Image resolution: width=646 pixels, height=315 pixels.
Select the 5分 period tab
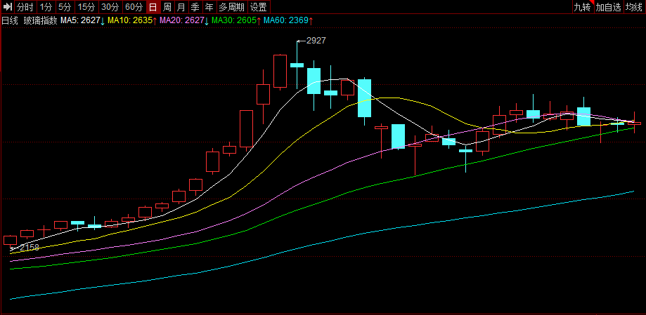click(64, 7)
